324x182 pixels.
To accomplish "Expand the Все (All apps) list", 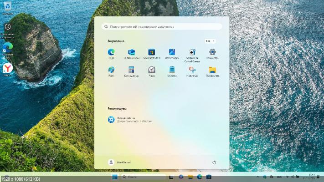I will (210, 41).
